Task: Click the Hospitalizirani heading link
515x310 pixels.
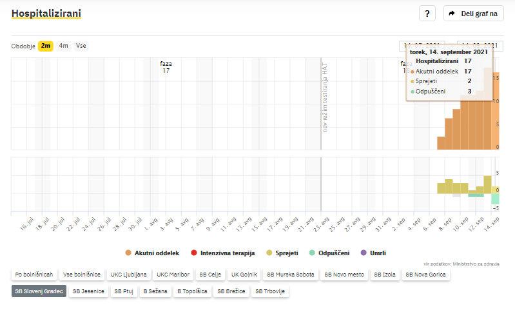Action: tap(46, 14)
